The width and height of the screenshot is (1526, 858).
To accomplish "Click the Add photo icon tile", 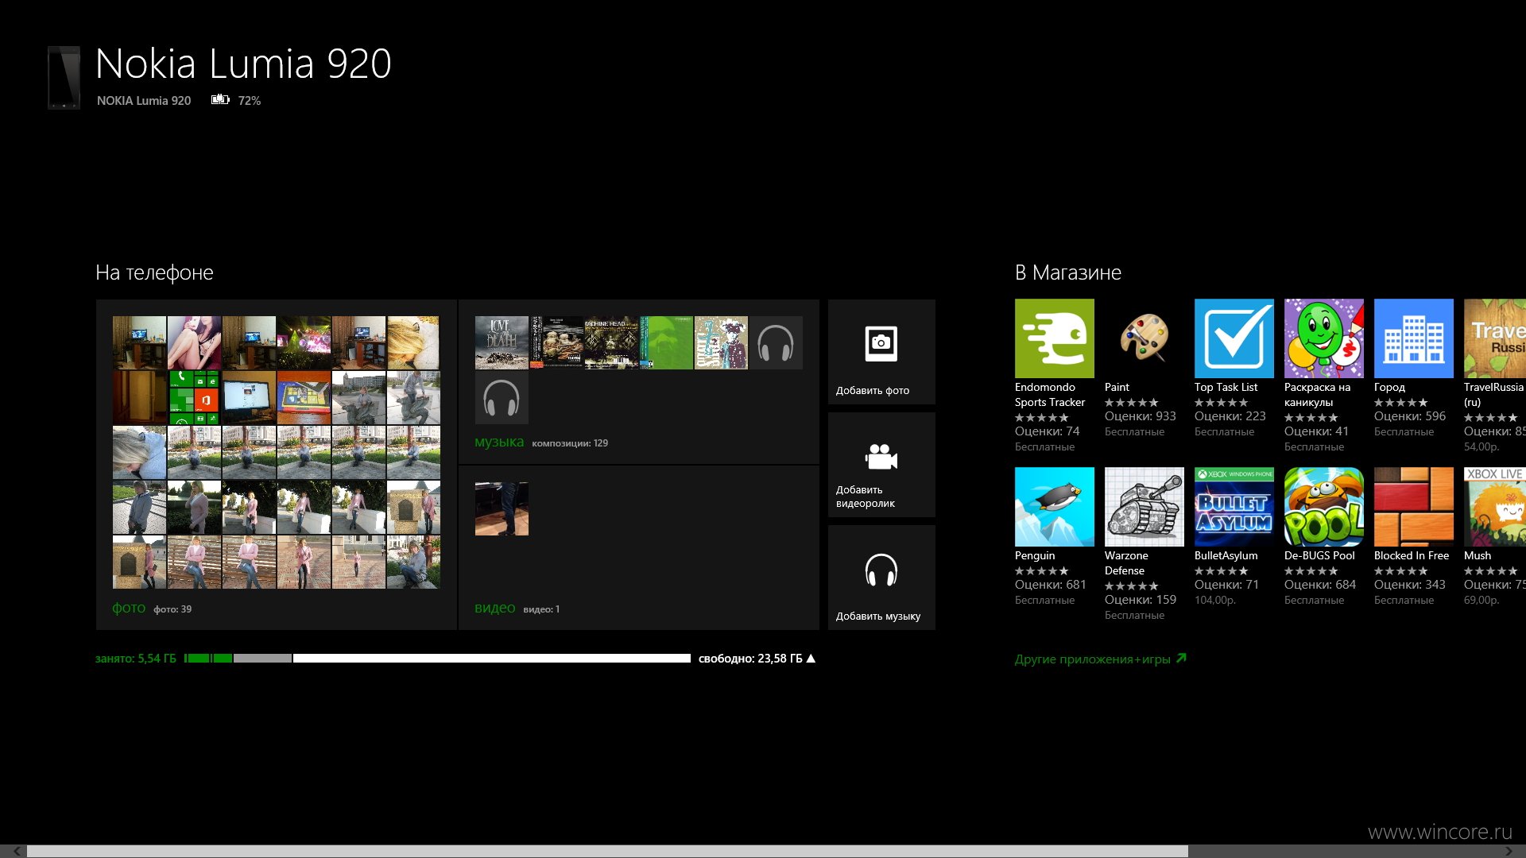I will [881, 352].
